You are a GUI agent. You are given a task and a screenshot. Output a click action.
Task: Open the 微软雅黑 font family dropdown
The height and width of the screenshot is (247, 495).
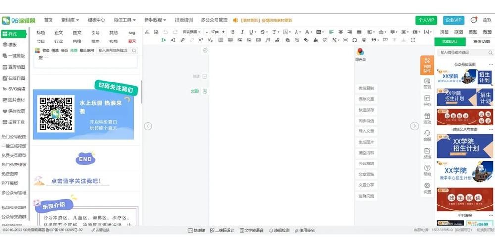191,32
